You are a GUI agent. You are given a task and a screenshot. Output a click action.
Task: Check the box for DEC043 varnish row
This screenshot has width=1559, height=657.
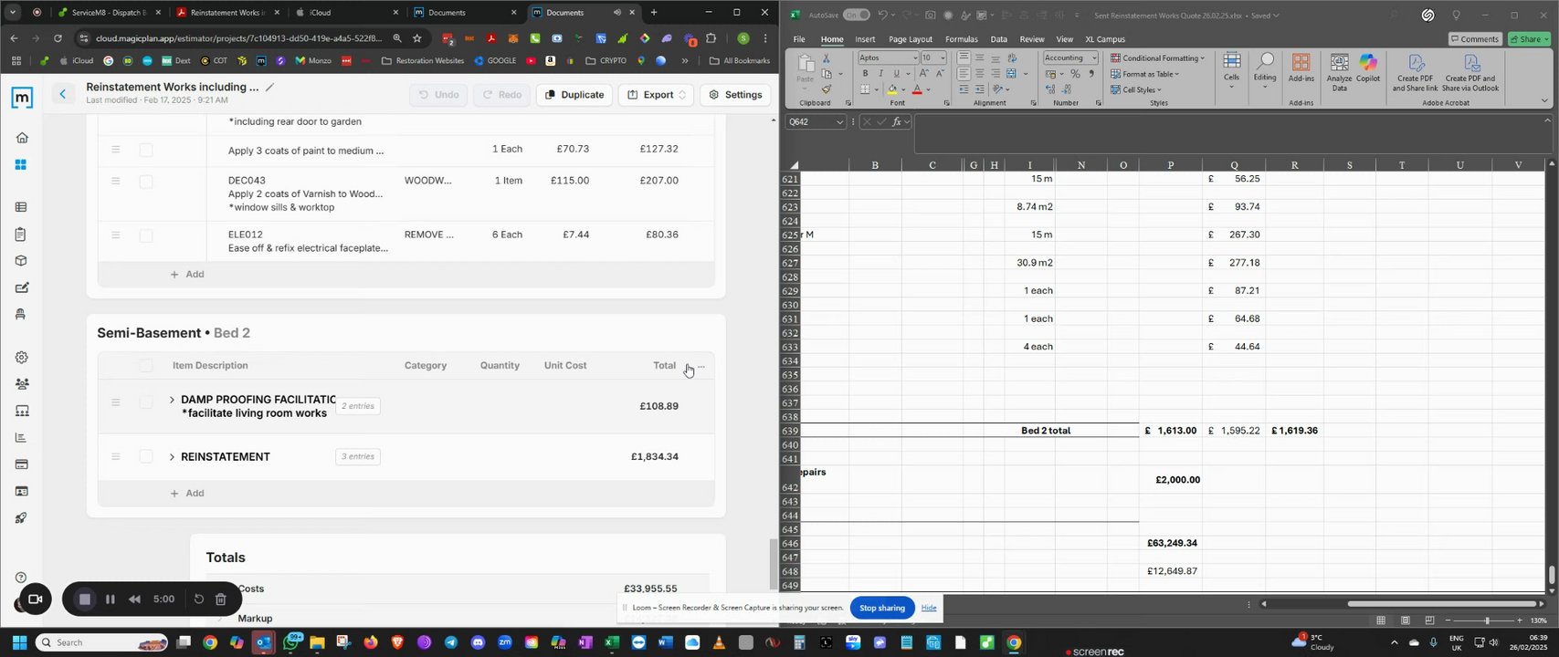coord(146,182)
